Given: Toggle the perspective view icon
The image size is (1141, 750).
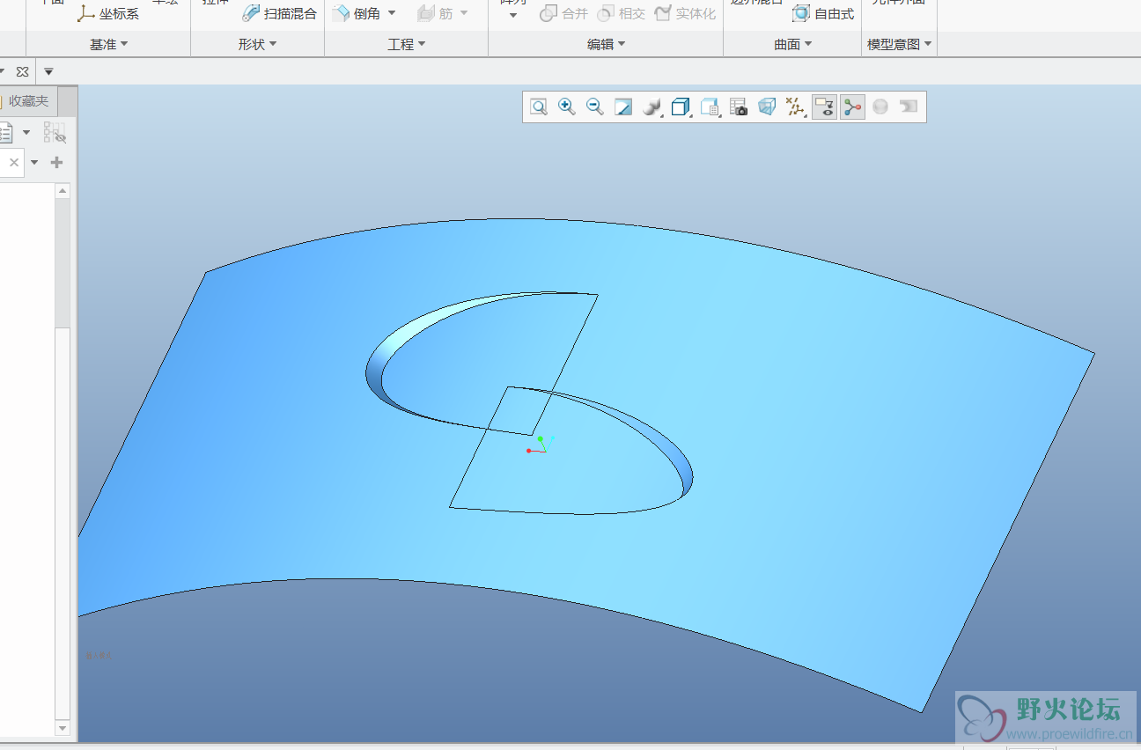Looking at the screenshot, I should [x=767, y=107].
